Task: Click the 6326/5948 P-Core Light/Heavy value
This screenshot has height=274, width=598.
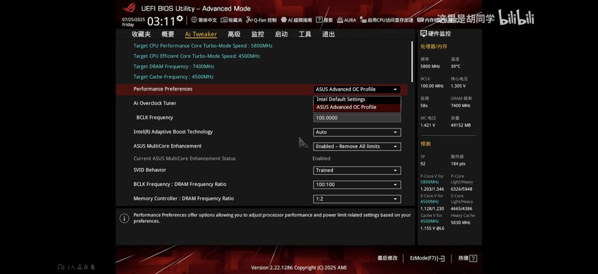Action: pyautogui.click(x=461, y=189)
